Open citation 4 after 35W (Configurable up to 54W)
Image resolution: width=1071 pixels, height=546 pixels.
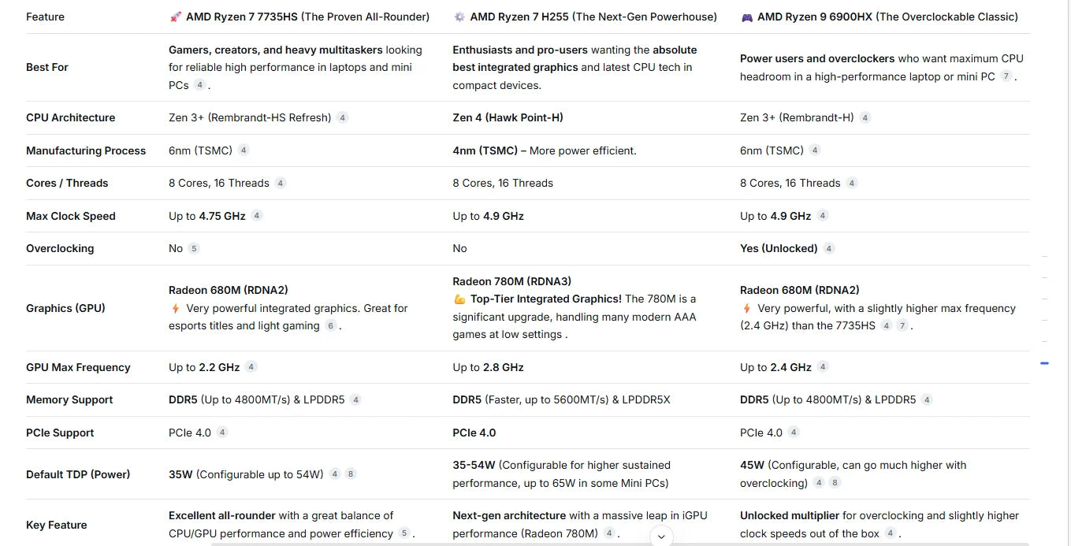coord(335,474)
